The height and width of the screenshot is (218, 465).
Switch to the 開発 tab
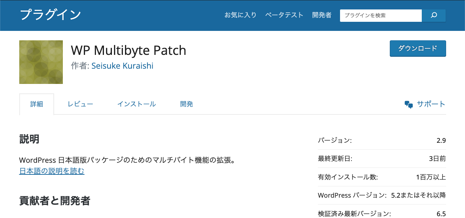click(187, 104)
